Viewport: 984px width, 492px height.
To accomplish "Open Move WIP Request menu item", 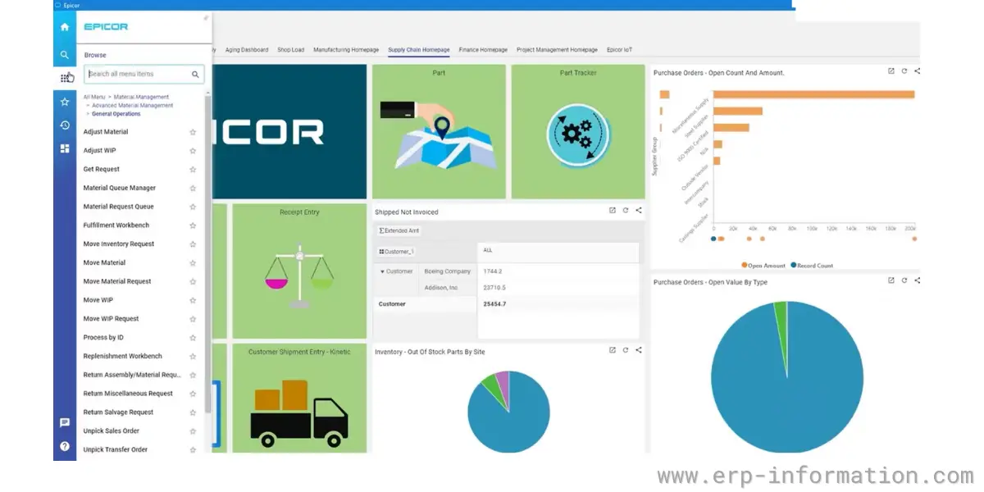I will pos(111,319).
